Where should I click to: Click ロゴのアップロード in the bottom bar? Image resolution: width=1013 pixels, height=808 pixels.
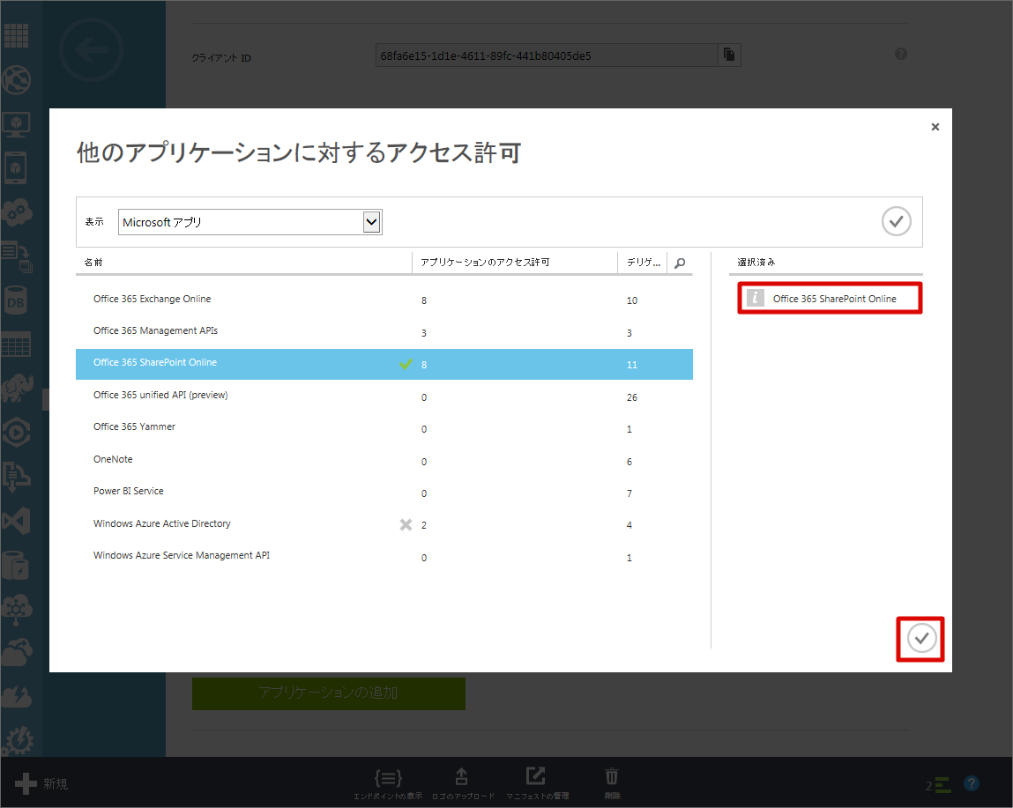463,784
